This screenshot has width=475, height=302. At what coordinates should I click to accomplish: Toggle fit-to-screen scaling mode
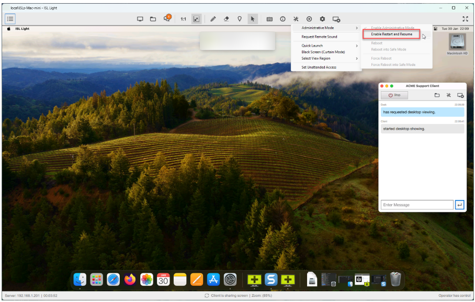(x=196, y=18)
